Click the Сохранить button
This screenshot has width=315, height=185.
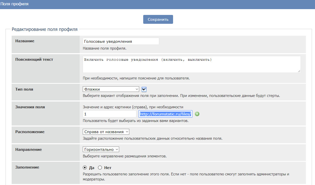click(158, 19)
